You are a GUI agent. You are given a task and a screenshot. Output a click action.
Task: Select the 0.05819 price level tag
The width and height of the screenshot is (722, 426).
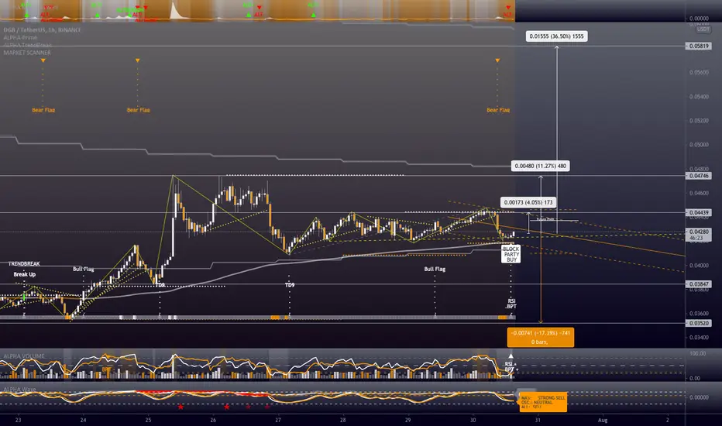click(x=699, y=46)
